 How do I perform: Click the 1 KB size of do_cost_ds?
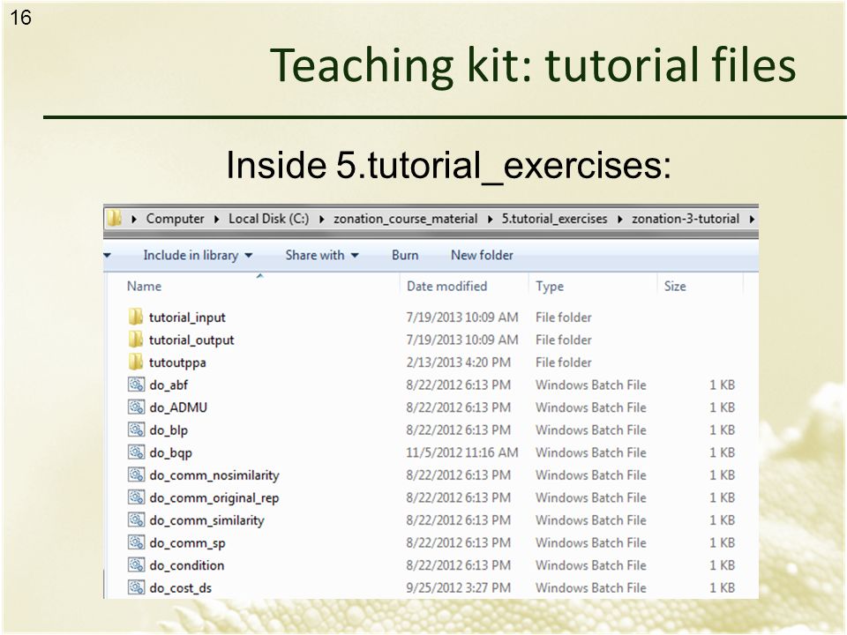pos(722,587)
